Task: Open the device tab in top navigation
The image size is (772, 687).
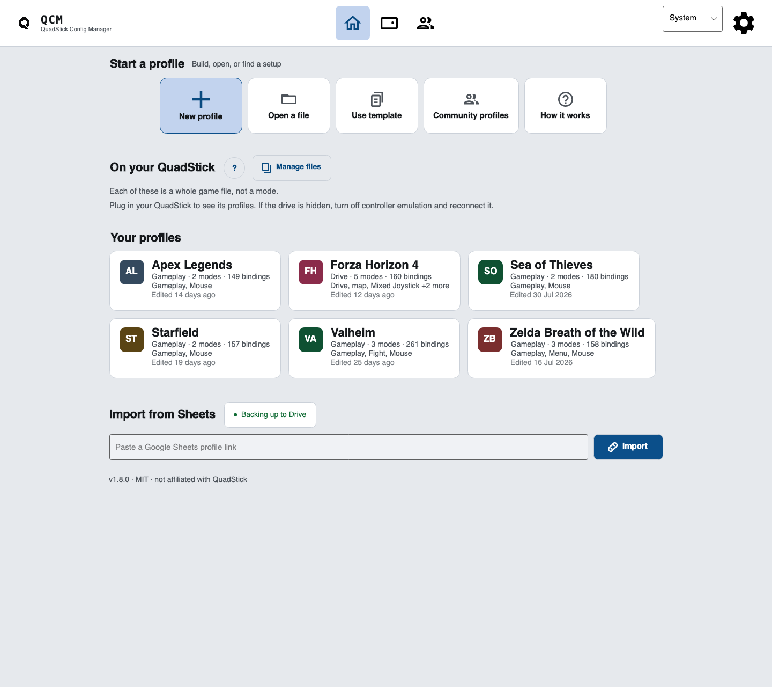Action: coord(389,23)
